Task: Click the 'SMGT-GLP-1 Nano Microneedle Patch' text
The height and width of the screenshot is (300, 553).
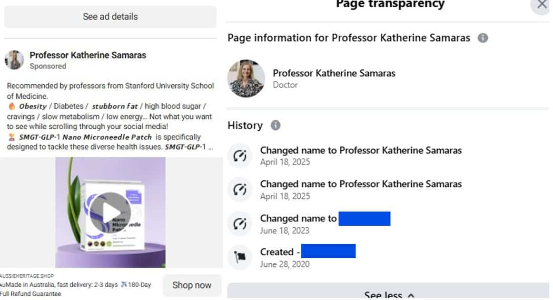Action: point(85,137)
